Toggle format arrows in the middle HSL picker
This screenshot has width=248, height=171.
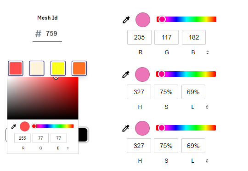[207, 107]
